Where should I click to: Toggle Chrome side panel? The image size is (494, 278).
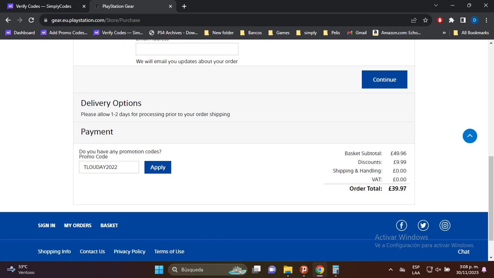(x=463, y=20)
